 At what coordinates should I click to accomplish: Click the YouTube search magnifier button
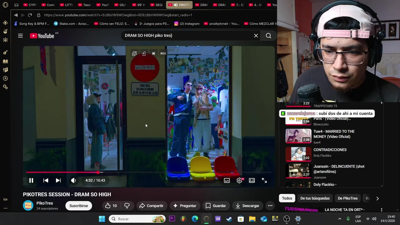[x=268, y=36]
